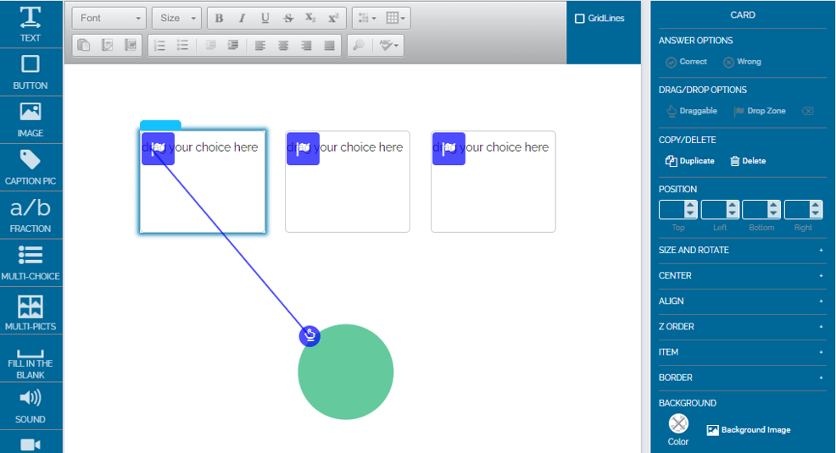Apply italic formatting
This screenshot has height=453, width=836.
(242, 18)
